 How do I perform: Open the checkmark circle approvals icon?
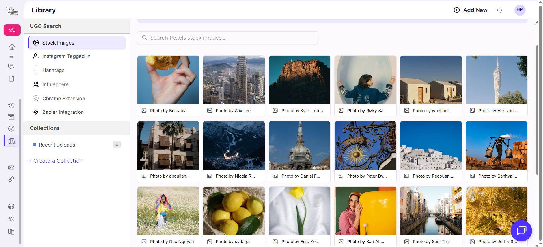tap(11, 128)
